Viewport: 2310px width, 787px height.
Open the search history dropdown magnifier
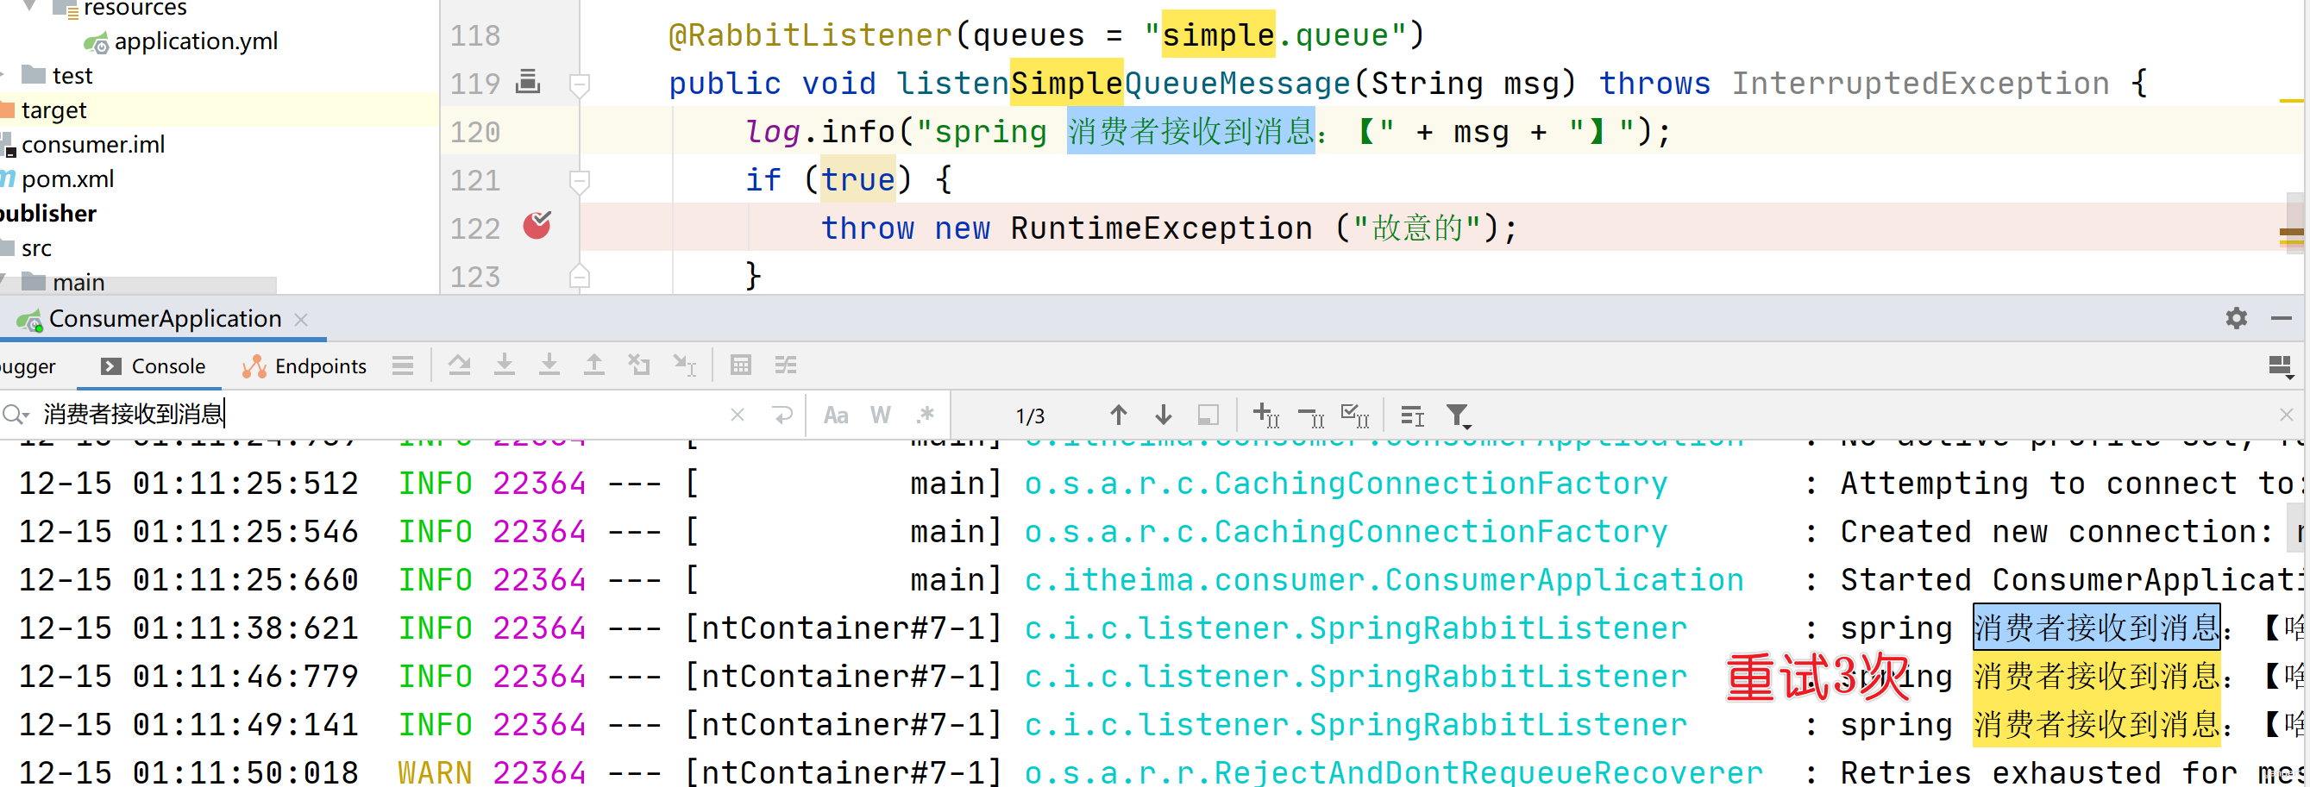pyautogui.click(x=16, y=414)
